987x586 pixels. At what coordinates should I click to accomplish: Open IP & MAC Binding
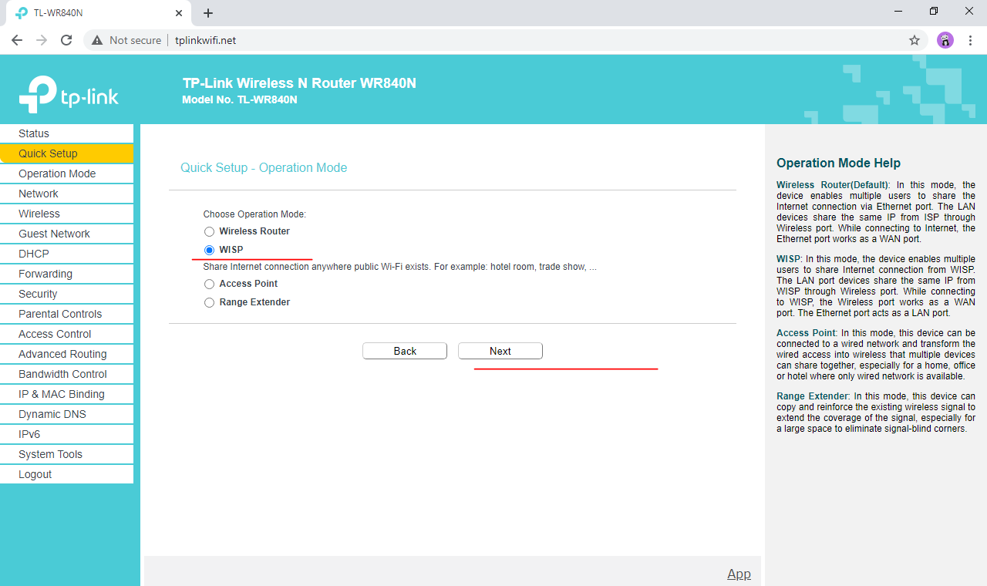[x=66, y=394]
